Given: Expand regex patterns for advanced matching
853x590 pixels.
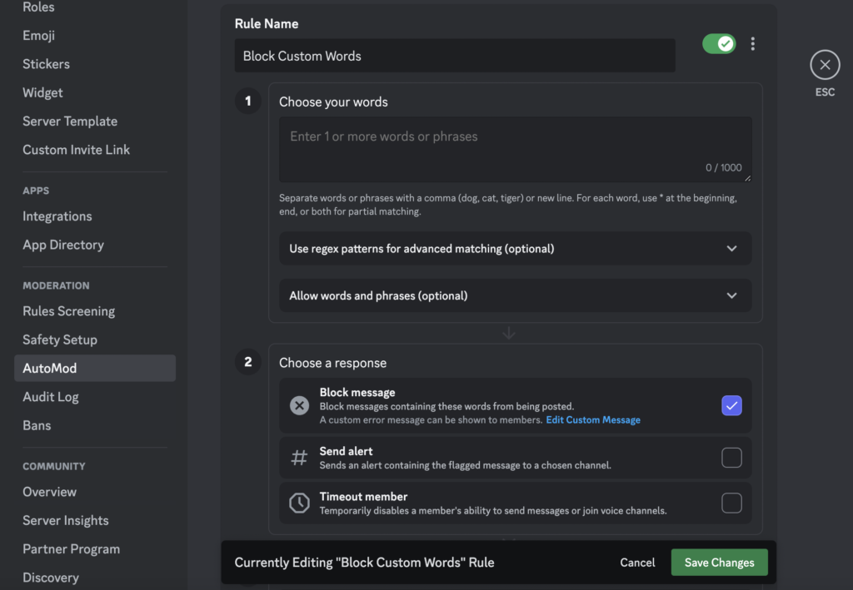Looking at the screenshot, I should pos(515,249).
